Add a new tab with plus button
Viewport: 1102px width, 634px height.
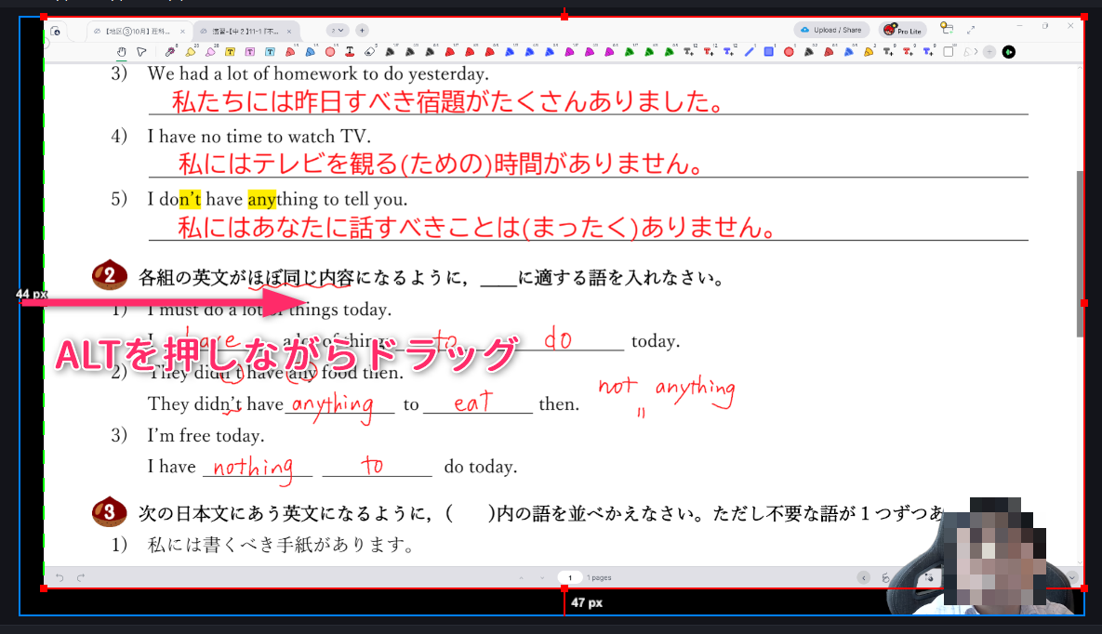[362, 31]
